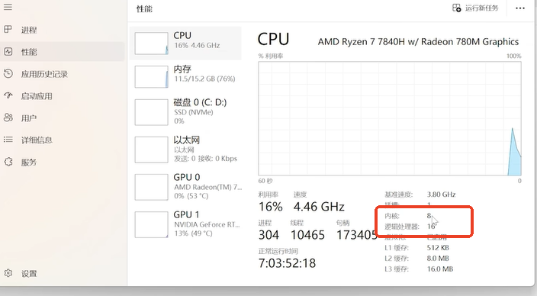This screenshot has height=296, width=537.
Task: Click the uptime 7:03:52:18
Action: point(287,263)
